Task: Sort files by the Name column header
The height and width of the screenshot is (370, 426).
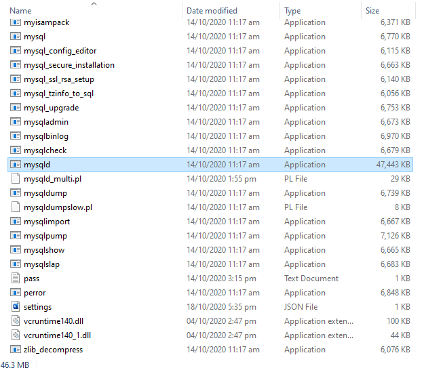Action: click(20, 11)
